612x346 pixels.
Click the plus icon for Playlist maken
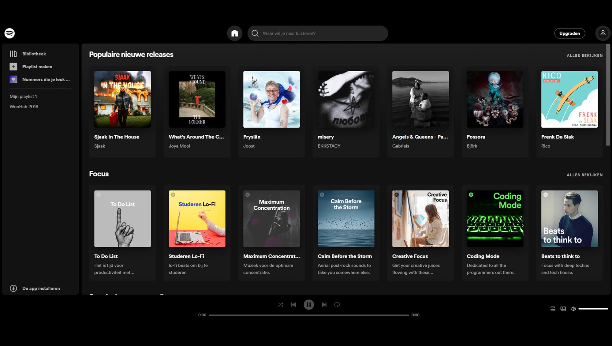[x=13, y=66]
